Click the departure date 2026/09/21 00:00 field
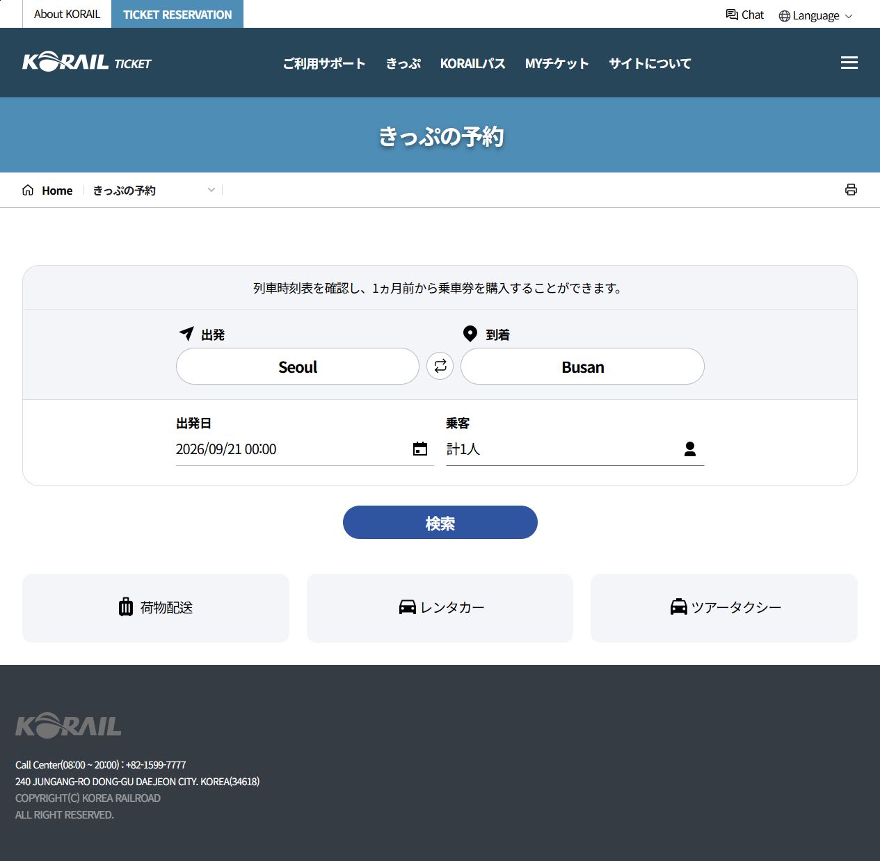880x861 pixels. pyautogui.click(x=305, y=449)
